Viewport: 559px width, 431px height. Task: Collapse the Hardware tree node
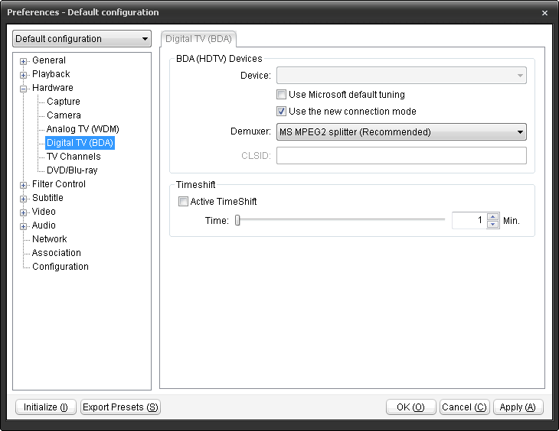pyautogui.click(x=23, y=89)
